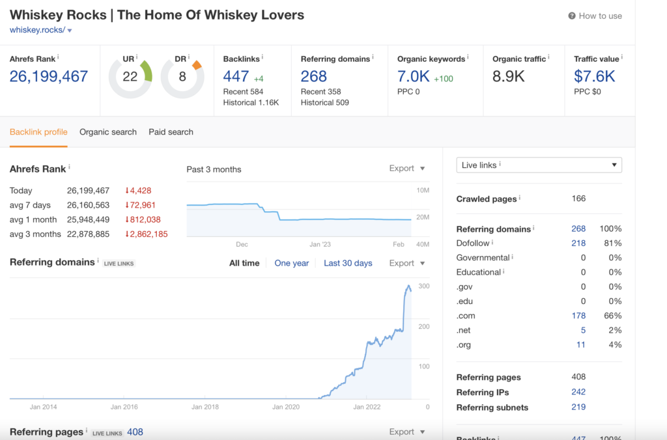Click the info icon beside Traffic value
This screenshot has width=667, height=440.
(621, 57)
